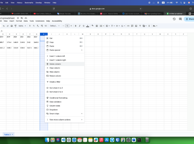This screenshot has width=194, height=144.
Task: Open Telegram from the dock
Action: (112, 140)
